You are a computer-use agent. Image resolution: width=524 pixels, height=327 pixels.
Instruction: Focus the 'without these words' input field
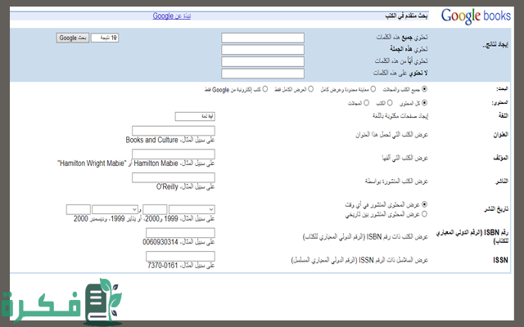point(263,74)
